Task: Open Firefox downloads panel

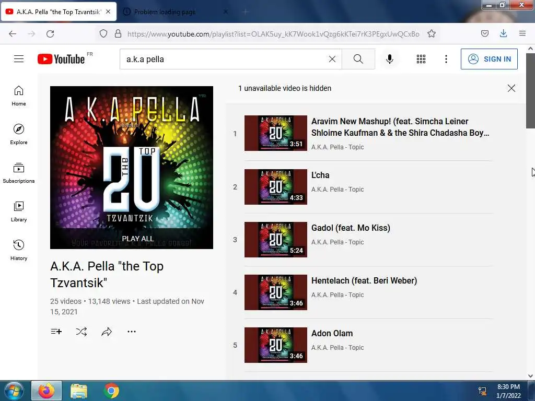Action: [503, 34]
